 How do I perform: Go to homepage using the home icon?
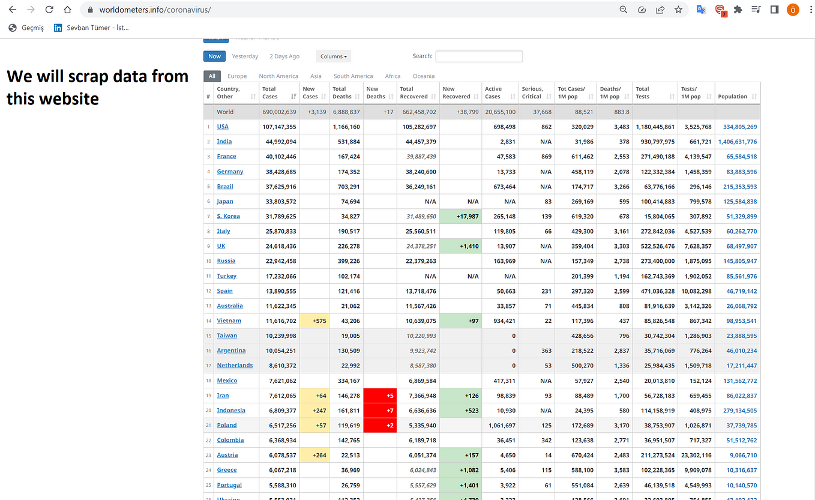pos(68,10)
